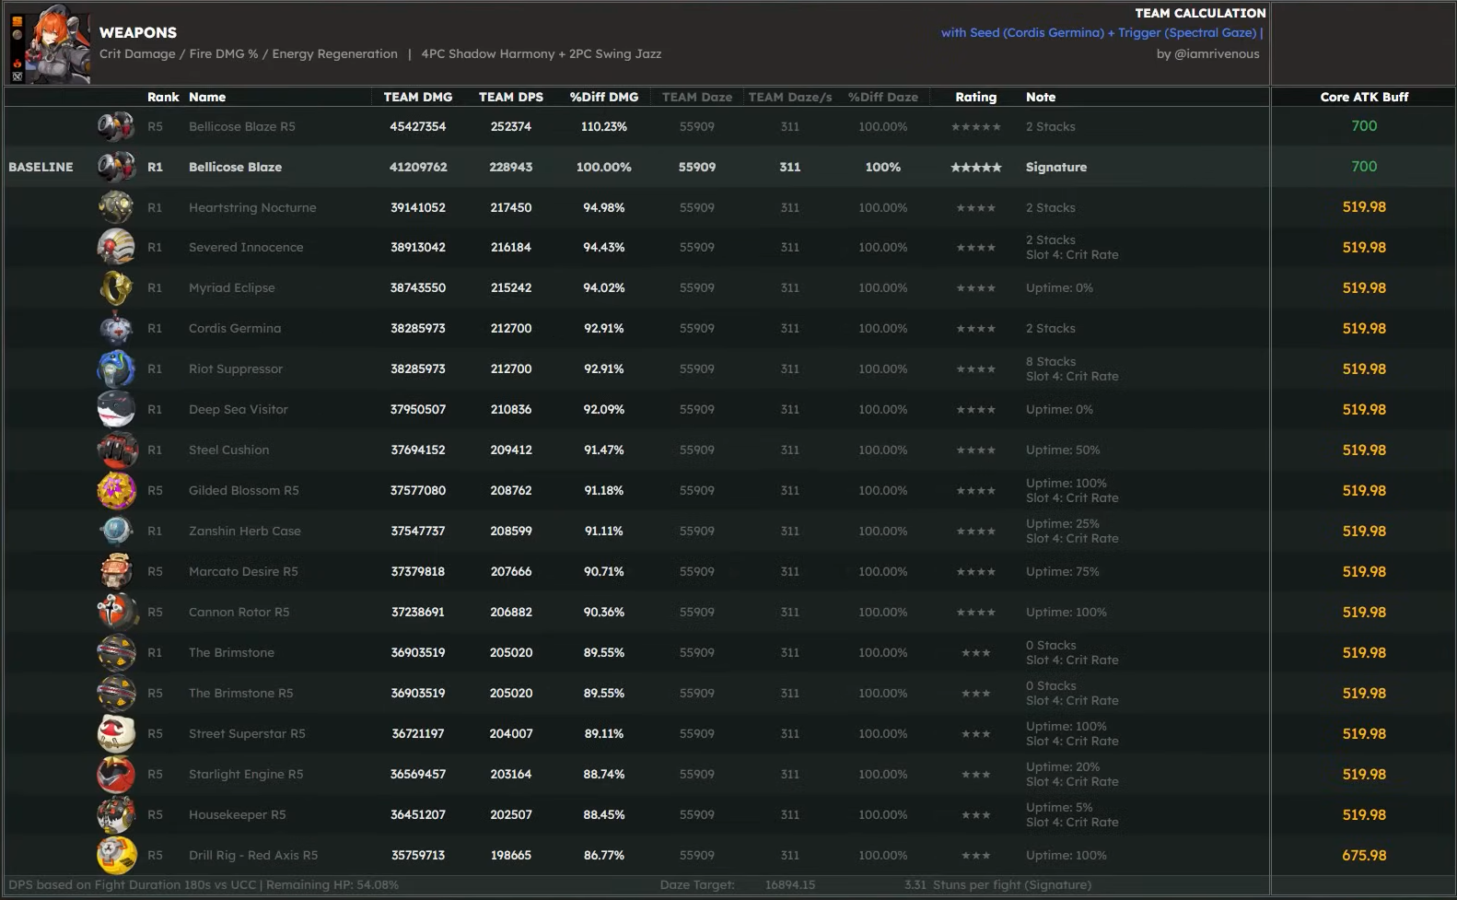1457x900 pixels.
Task: Choose the Cordis Germina weapon icon
Action: tap(116, 328)
